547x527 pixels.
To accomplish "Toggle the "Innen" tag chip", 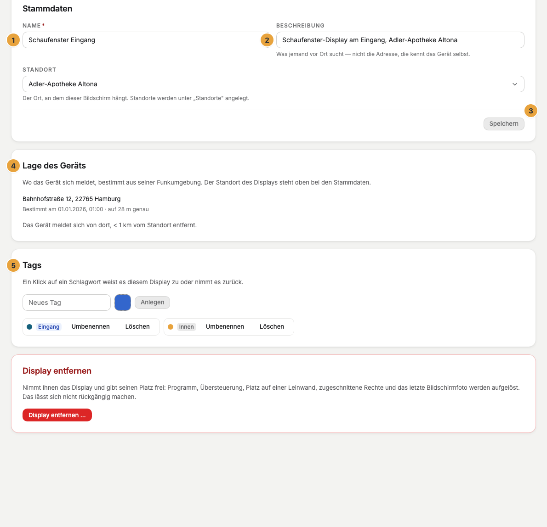I will pyautogui.click(x=186, y=327).
